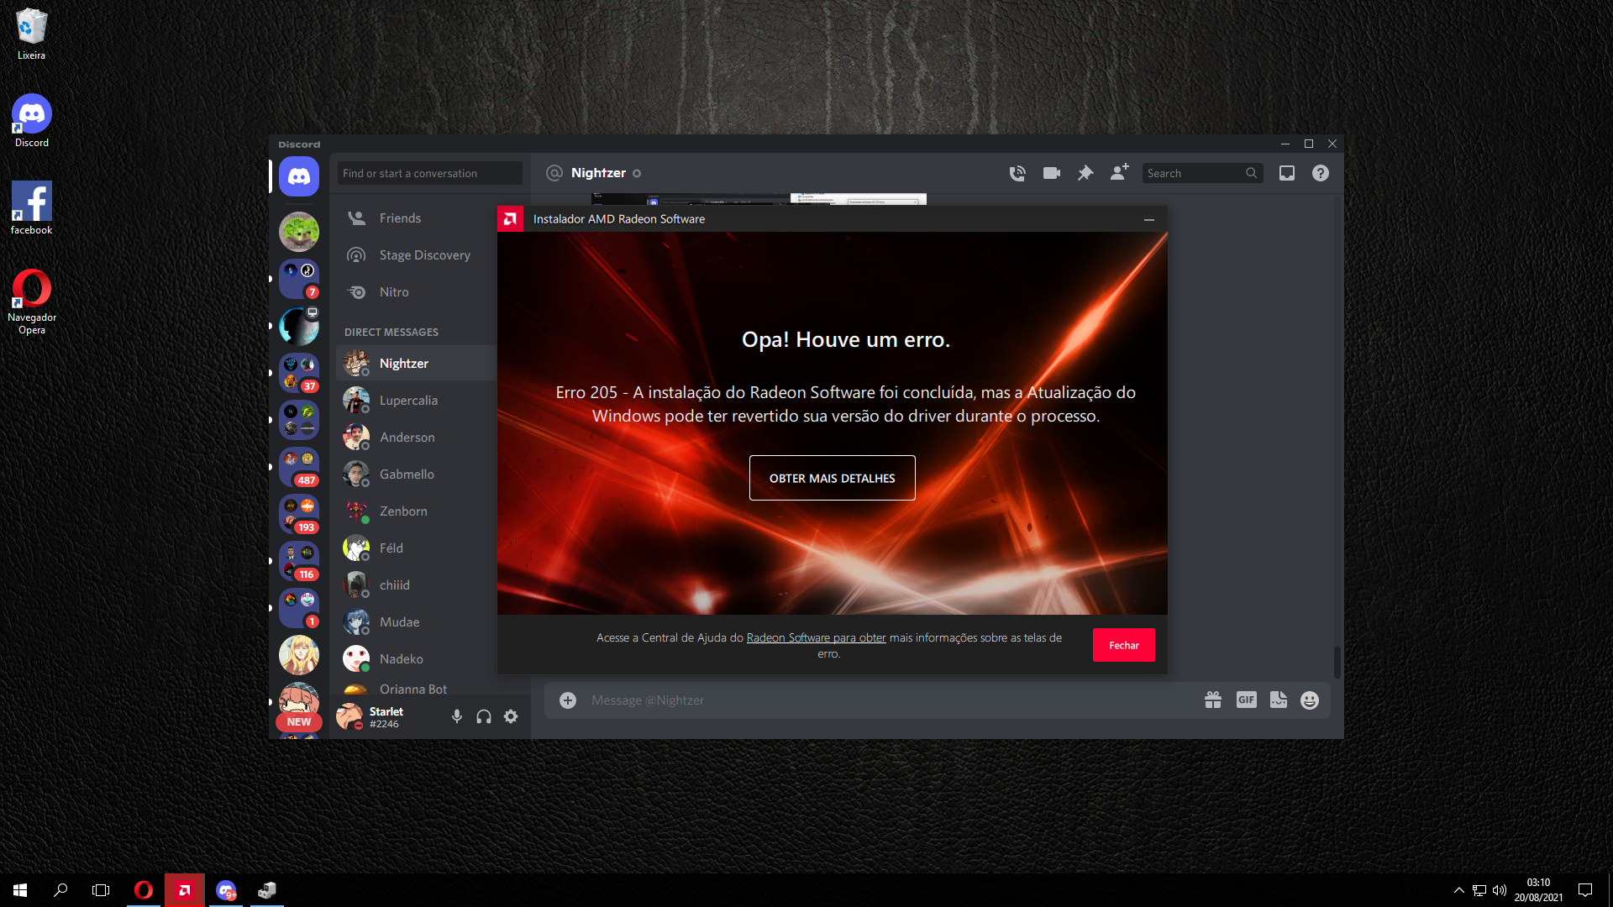The width and height of the screenshot is (1613, 907).
Task: Open the Nitro page
Action: [416, 292]
